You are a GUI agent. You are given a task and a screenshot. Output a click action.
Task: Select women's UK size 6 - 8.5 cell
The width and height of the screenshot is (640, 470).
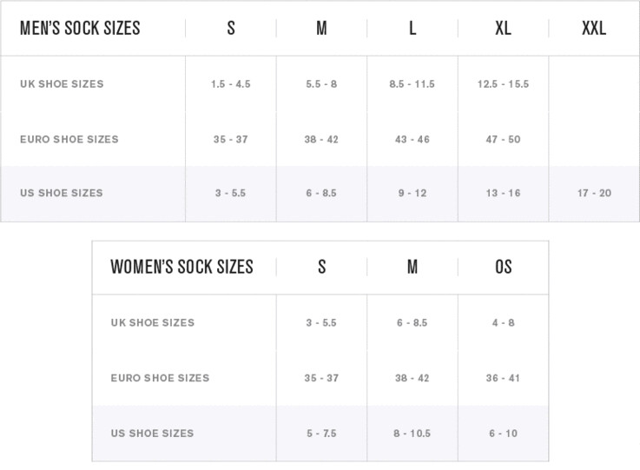[x=412, y=322]
